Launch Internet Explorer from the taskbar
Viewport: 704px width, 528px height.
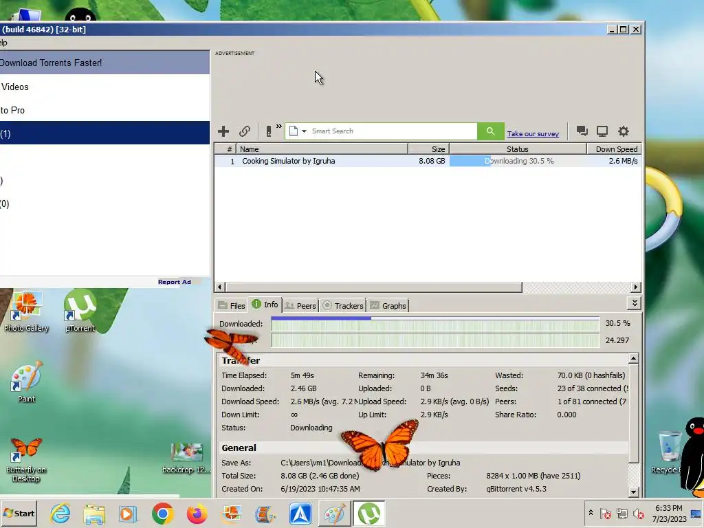[x=60, y=514]
